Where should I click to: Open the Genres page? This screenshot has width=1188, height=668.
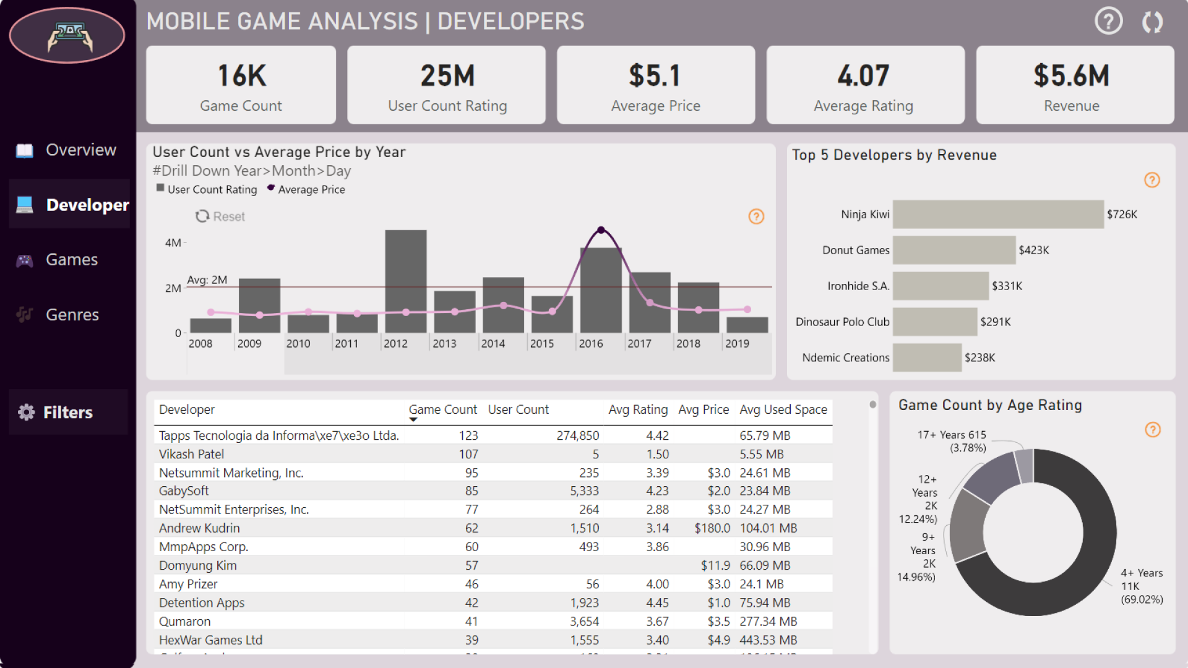69,315
